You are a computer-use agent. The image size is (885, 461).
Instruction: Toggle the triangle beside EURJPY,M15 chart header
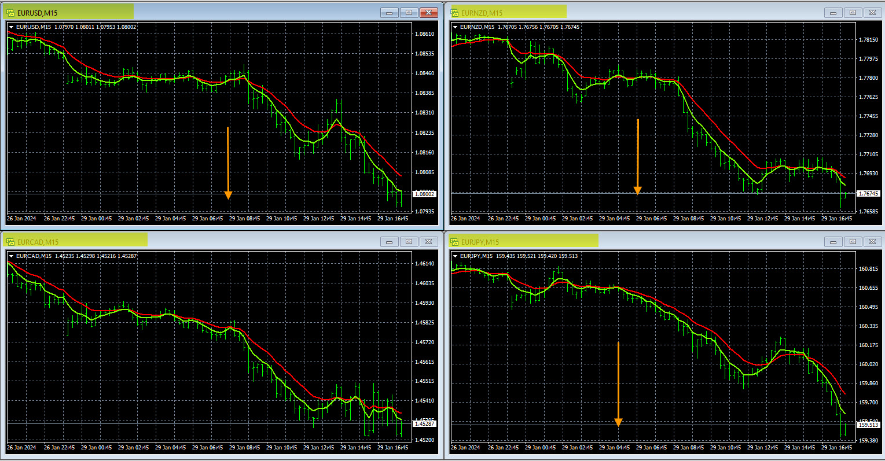click(455, 256)
